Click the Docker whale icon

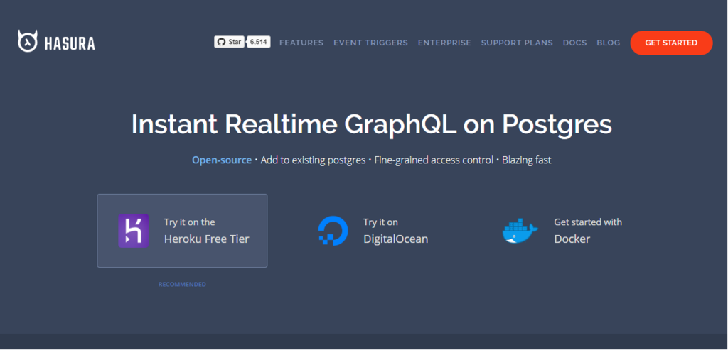[520, 231]
